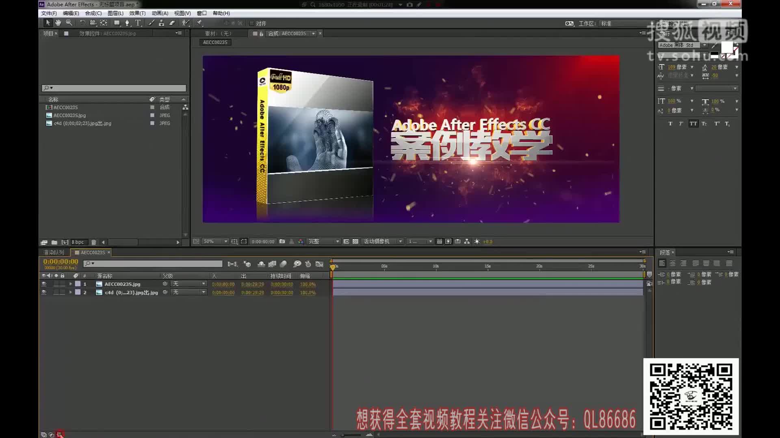Open the graph editor in timeline

[320, 264]
